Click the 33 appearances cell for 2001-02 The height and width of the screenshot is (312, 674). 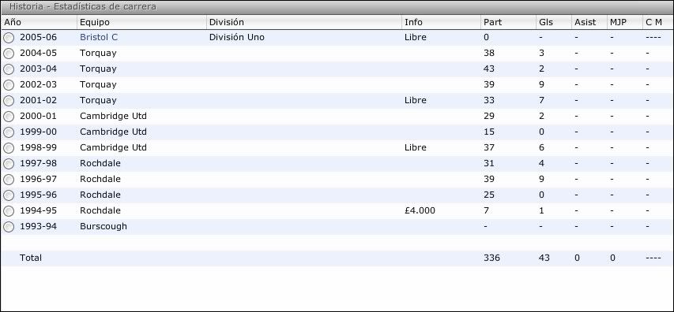click(x=489, y=100)
